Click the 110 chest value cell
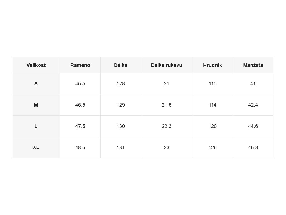The width and height of the screenshot is (286, 215). click(x=213, y=84)
